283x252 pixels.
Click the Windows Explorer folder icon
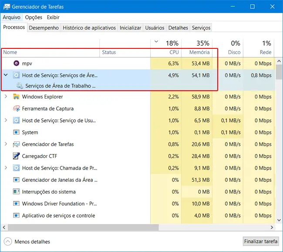coord(17,97)
